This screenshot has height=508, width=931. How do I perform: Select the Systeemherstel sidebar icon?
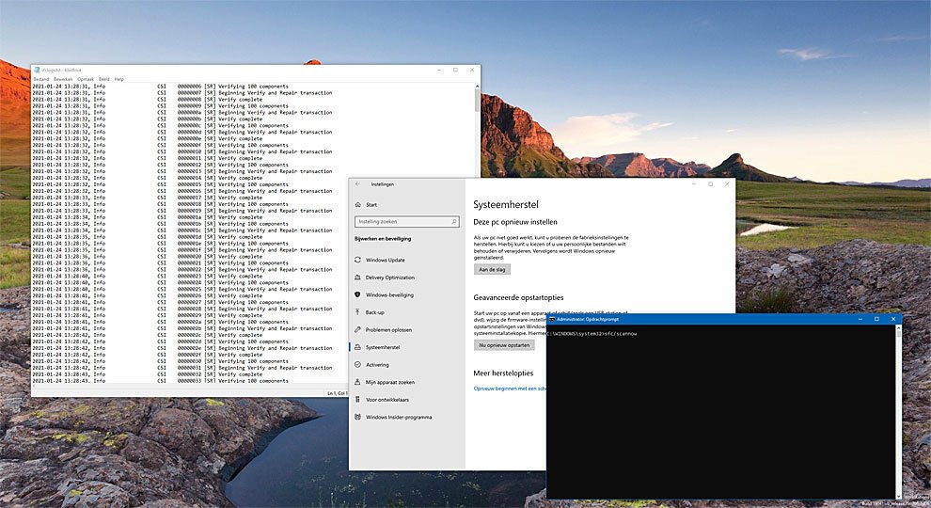click(x=357, y=347)
